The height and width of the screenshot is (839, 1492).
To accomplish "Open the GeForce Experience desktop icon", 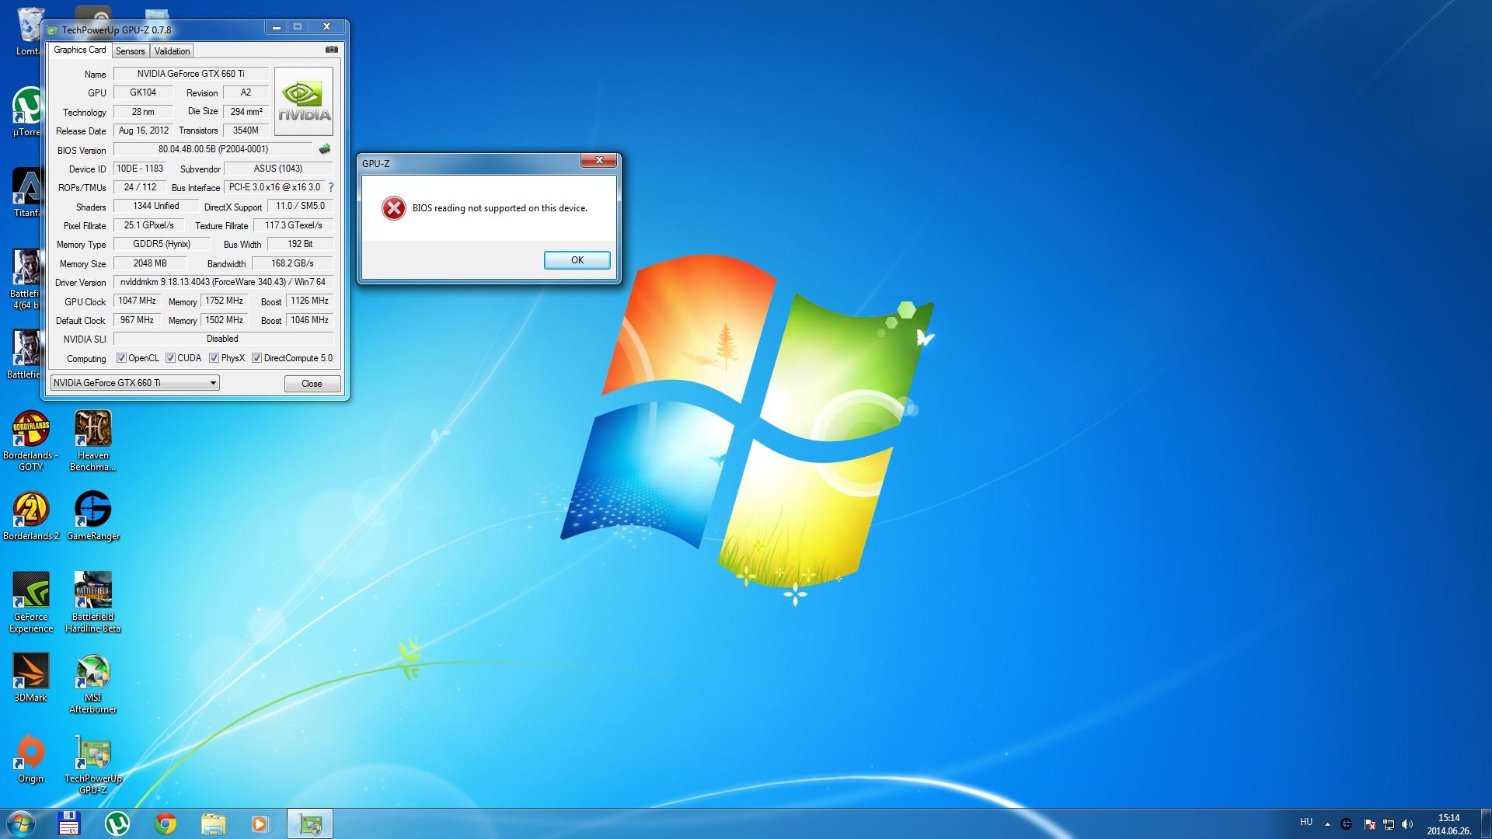I will (30, 604).
